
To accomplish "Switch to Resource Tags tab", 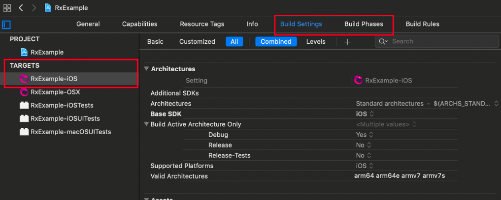I will pos(202,24).
